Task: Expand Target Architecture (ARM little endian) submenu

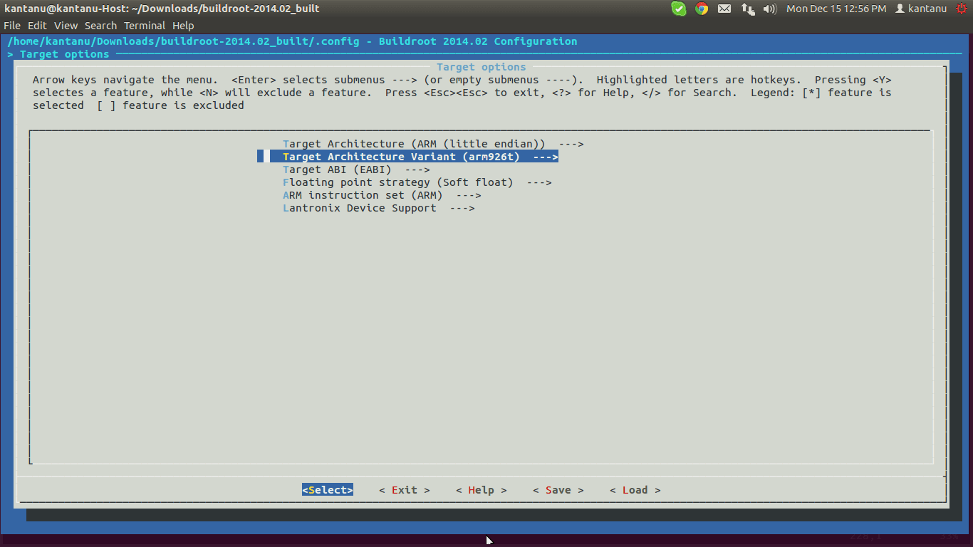Action: 432,144
